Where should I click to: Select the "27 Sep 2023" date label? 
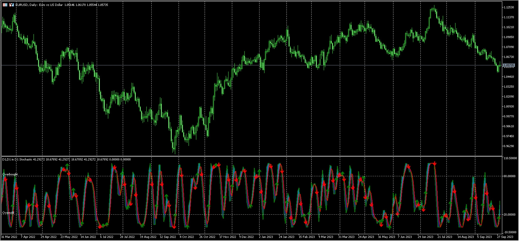point(505,237)
